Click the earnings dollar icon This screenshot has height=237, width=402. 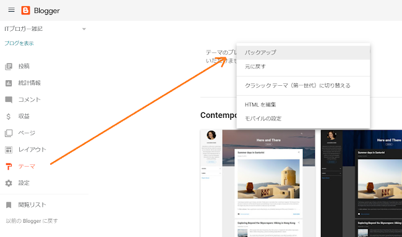pos(9,117)
